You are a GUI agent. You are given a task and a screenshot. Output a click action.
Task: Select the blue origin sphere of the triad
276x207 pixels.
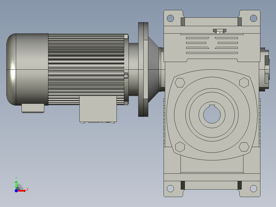pyautogui.click(x=16, y=191)
